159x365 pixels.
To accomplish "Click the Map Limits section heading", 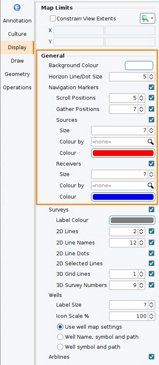I will coord(57,8).
